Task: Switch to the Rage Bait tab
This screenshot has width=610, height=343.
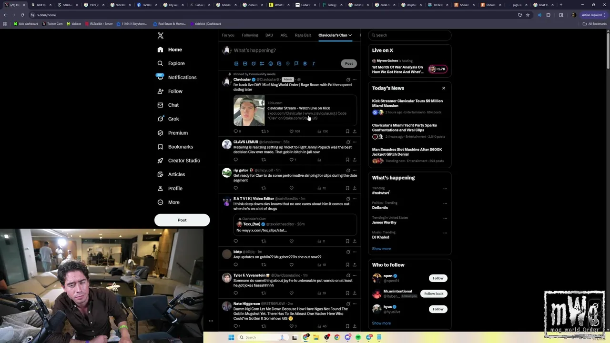Action: 303,35
